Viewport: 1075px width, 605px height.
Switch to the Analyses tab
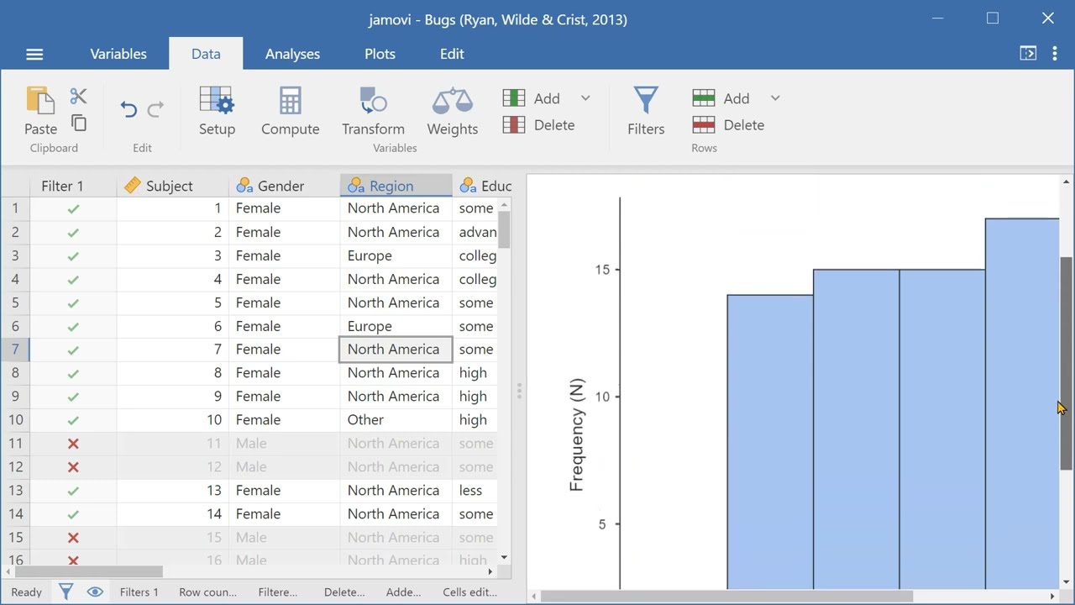click(292, 54)
